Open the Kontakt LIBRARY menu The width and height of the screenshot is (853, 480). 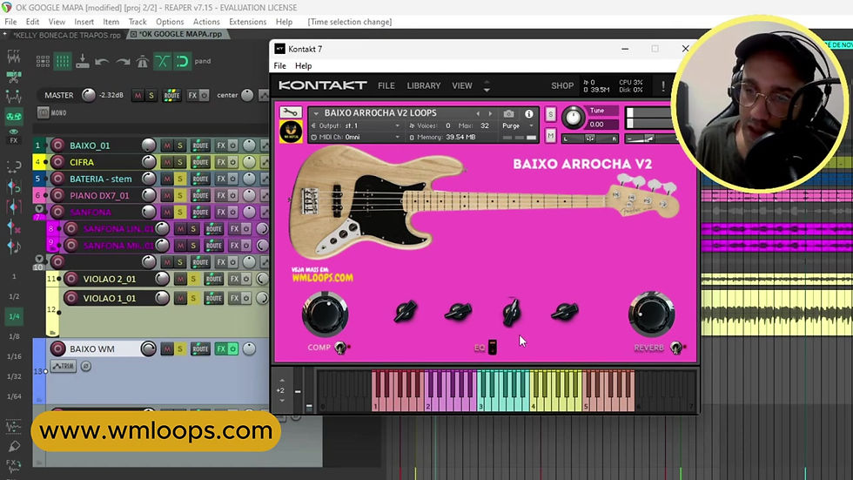(423, 86)
